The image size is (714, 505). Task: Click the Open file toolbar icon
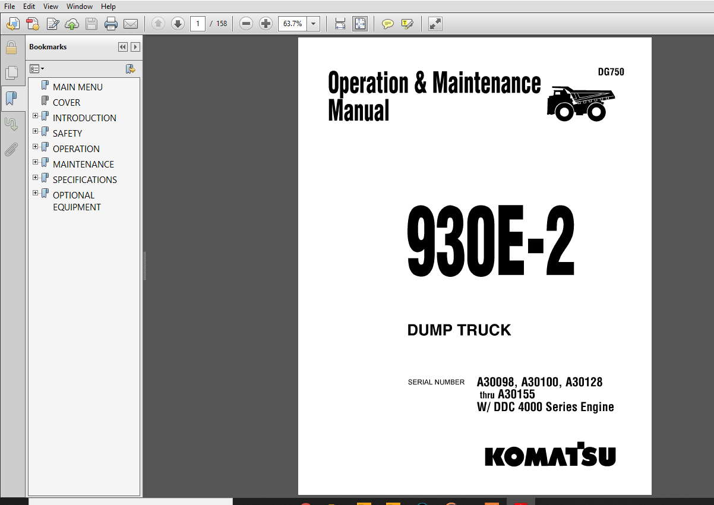tap(13, 24)
